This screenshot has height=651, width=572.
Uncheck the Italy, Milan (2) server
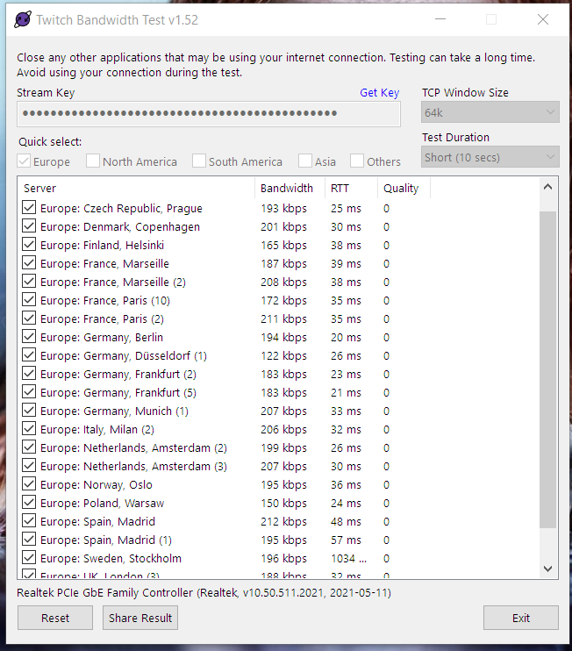point(29,429)
